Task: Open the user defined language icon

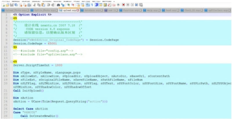Action: [x=101, y=5]
